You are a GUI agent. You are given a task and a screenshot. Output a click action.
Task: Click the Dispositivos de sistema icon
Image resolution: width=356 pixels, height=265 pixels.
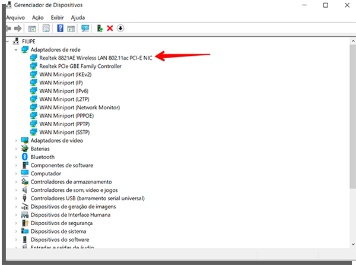point(25,231)
